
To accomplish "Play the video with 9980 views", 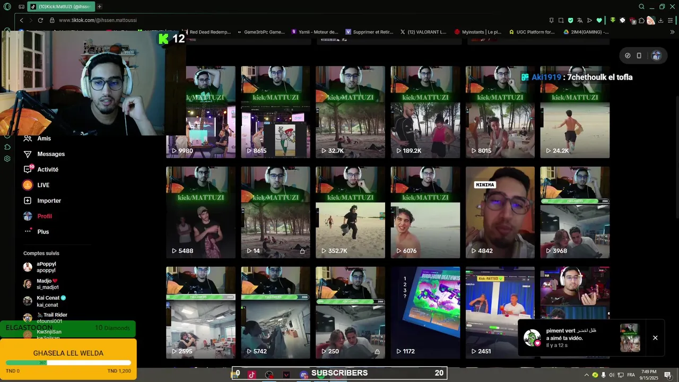I will [x=201, y=112].
